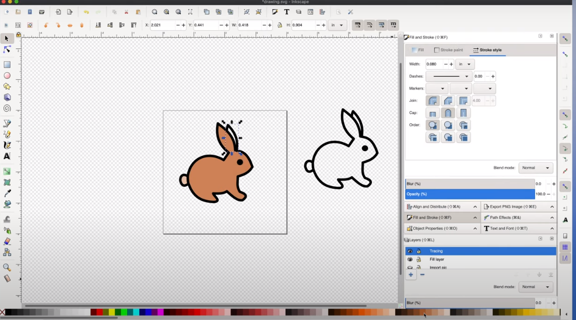Image resolution: width=576 pixels, height=320 pixels.
Task: Open Text and Font from top toolbar
Action: pyautogui.click(x=286, y=12)
